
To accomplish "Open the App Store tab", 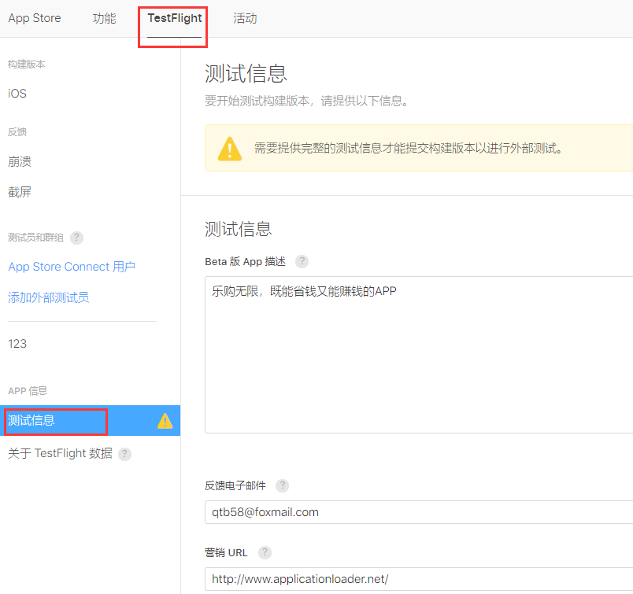I will click(35, 18).
